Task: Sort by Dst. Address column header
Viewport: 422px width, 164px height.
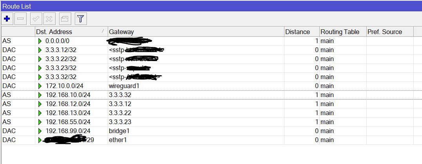Action: [x=54, y=32]
